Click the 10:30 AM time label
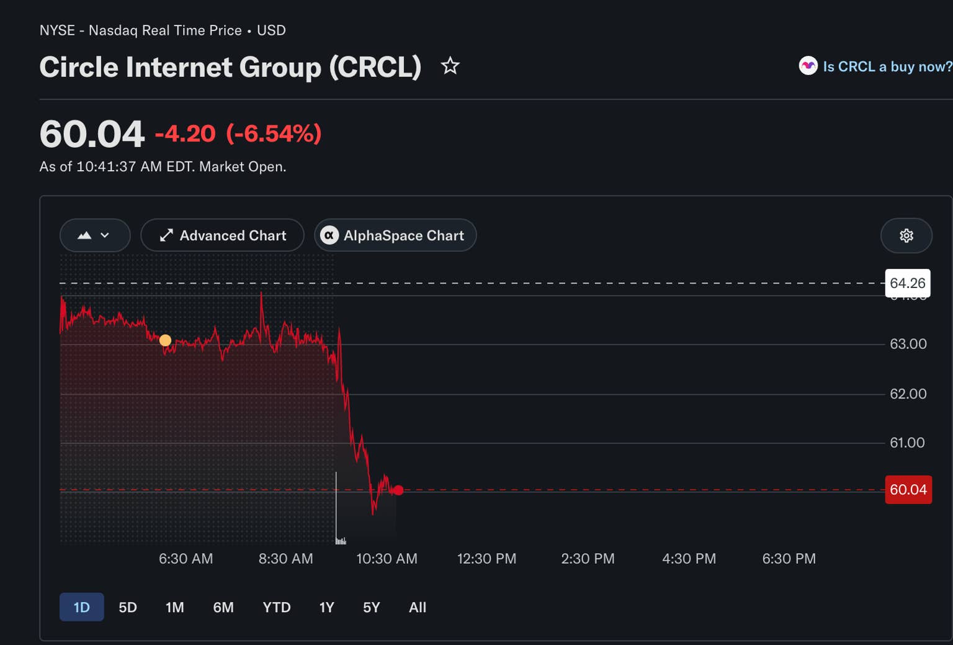 coord(387,559)
